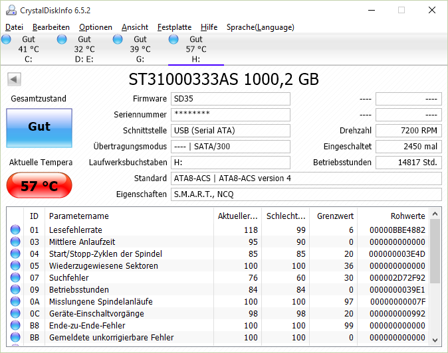Close the CrystalDiskInfo window
The width and height of the screenshot is (448, 353).
[432, 10]
